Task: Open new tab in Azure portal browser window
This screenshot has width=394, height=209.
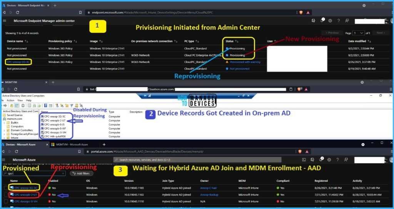Action: [x=104, y=144]
